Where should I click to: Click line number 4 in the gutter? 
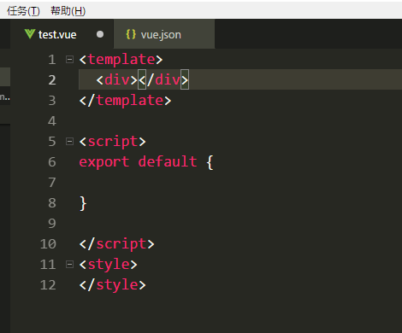(x=52, y=121)
